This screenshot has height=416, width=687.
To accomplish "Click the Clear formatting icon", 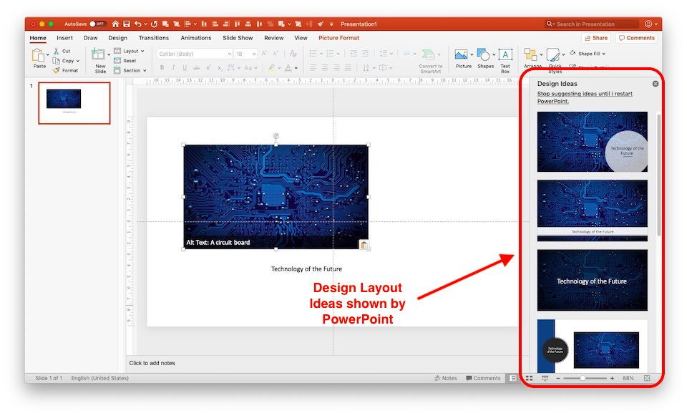I will pyautogui.click(x=293, y=54).
